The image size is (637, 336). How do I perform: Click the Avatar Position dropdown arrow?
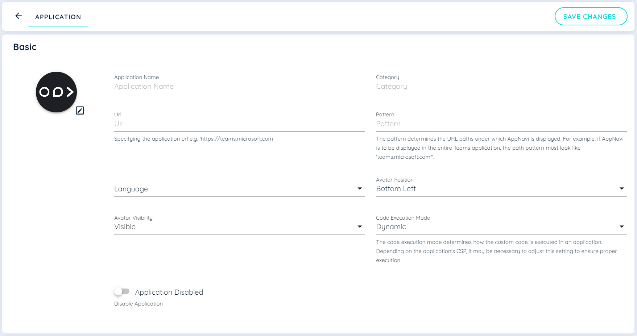click(x=622, y=188)
